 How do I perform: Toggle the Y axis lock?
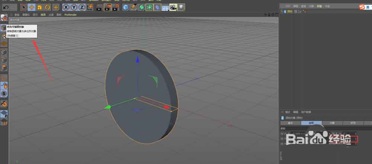74,7
